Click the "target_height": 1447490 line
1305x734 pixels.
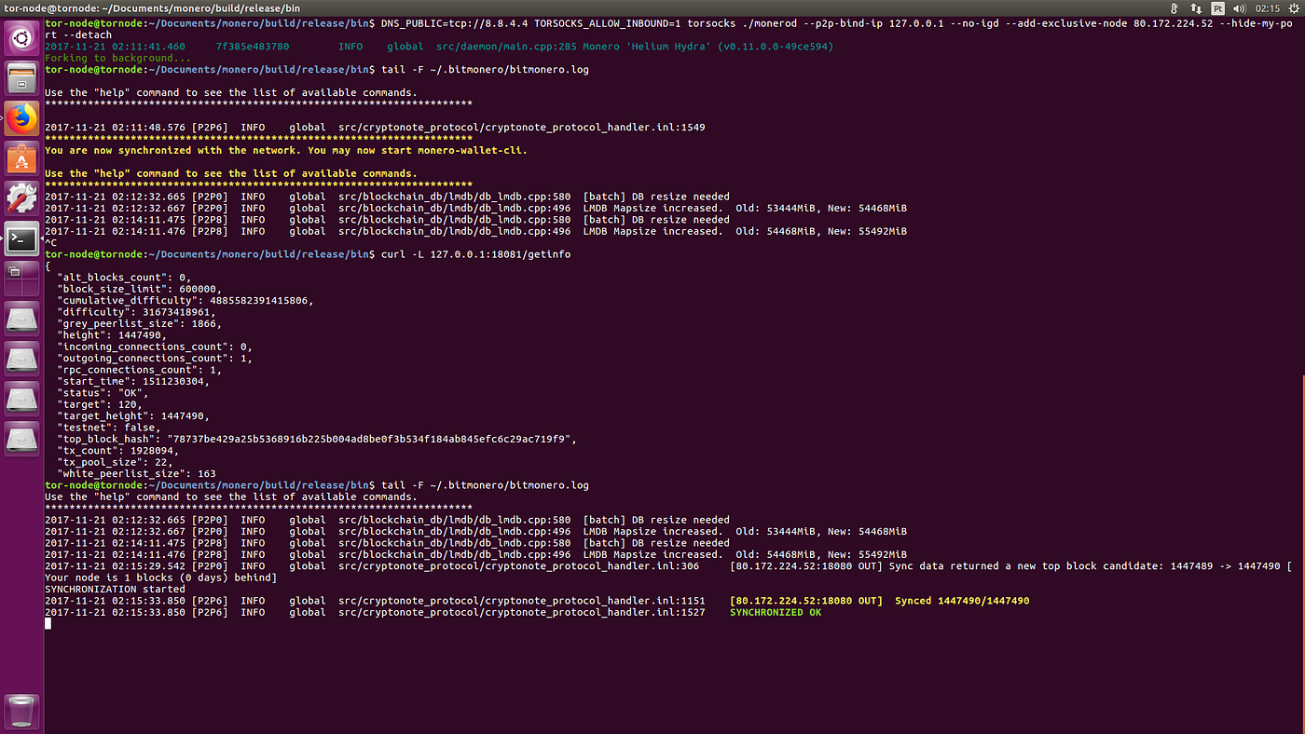tap(133, 415)
